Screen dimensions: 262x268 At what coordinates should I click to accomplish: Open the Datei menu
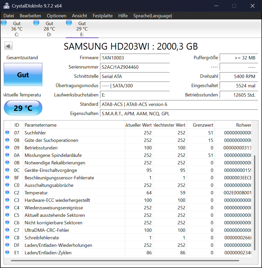9,16
